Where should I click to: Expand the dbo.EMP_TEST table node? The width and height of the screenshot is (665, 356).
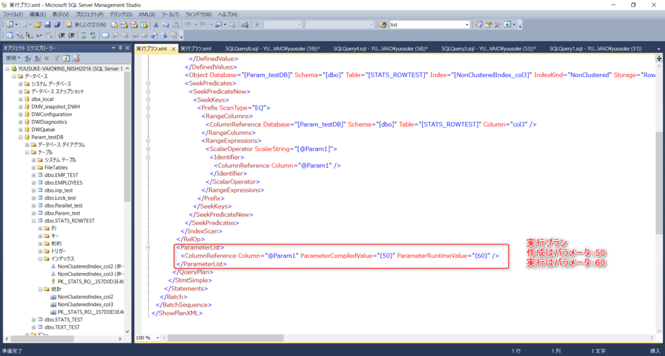(34, 175)
